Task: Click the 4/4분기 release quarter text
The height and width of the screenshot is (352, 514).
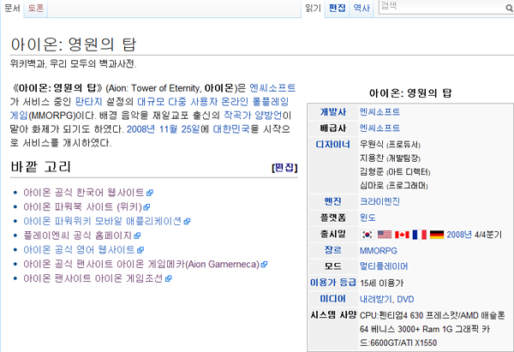Action: coord(487,235)
